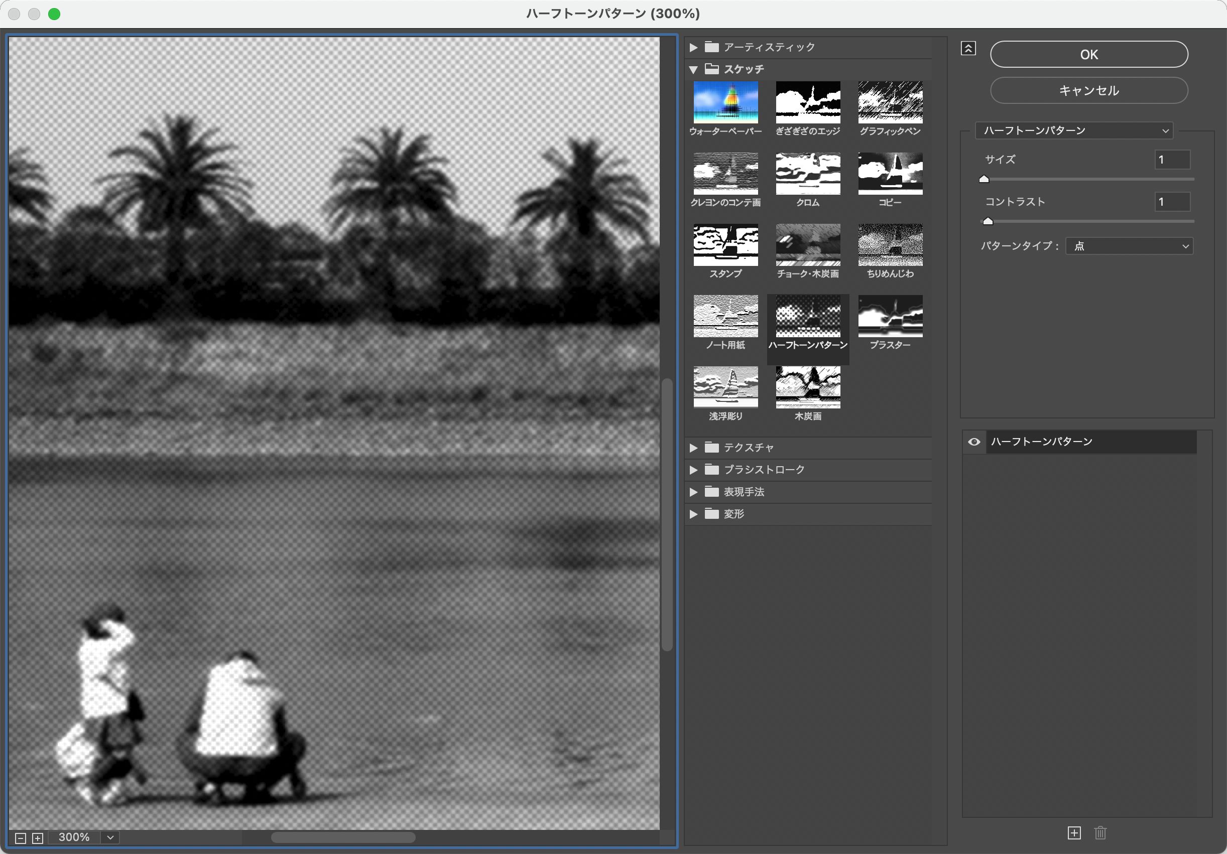The width and height of the screenshot is (1227, 854).
Task: Click the zoom in plus icon
Action: (38, 838)
